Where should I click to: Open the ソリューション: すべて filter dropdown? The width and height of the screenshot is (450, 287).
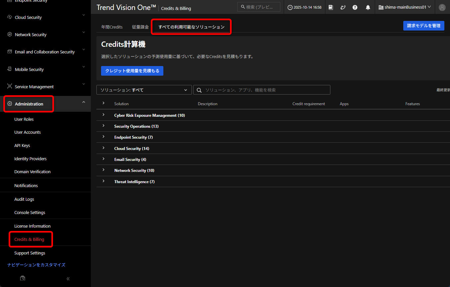coord(144,90)
